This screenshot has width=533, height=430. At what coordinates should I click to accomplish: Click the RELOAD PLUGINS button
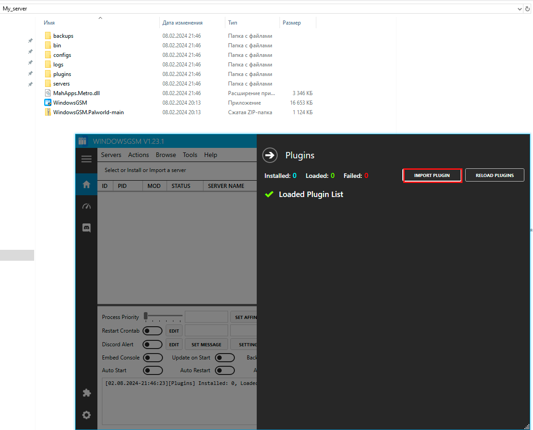coord(495,175)
